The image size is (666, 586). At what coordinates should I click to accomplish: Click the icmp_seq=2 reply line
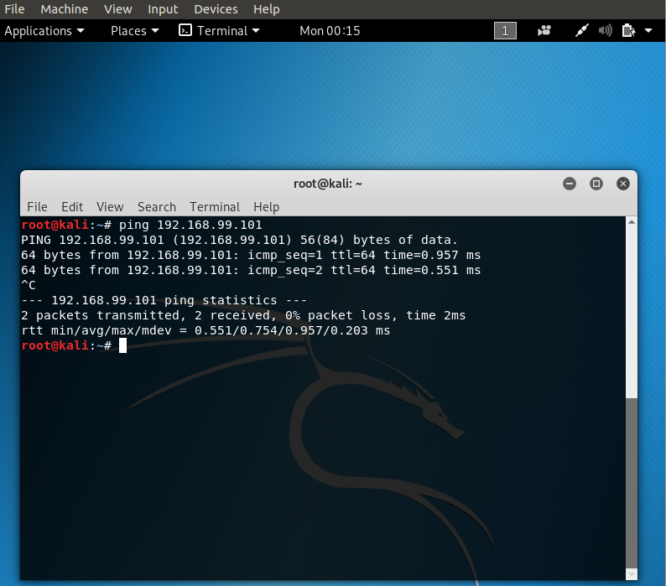251,270
